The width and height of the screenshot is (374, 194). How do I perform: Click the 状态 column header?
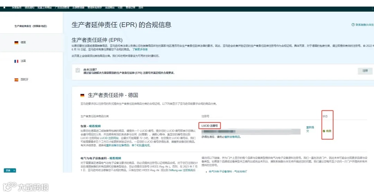[325, 116]
